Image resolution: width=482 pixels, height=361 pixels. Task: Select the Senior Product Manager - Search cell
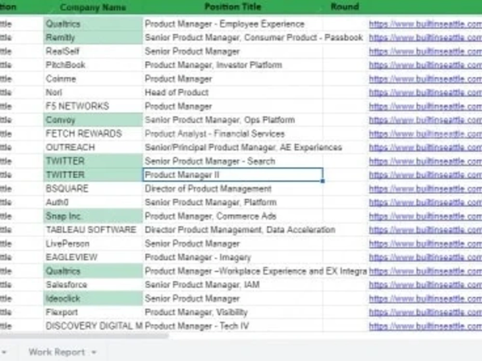pos(233,161)
